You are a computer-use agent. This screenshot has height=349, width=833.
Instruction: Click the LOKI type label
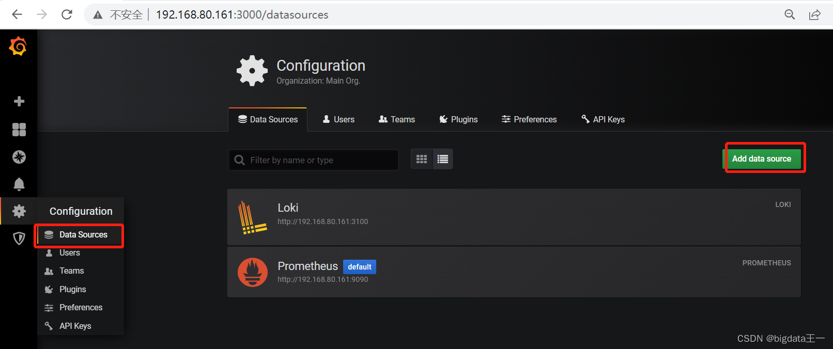[783, 205]
